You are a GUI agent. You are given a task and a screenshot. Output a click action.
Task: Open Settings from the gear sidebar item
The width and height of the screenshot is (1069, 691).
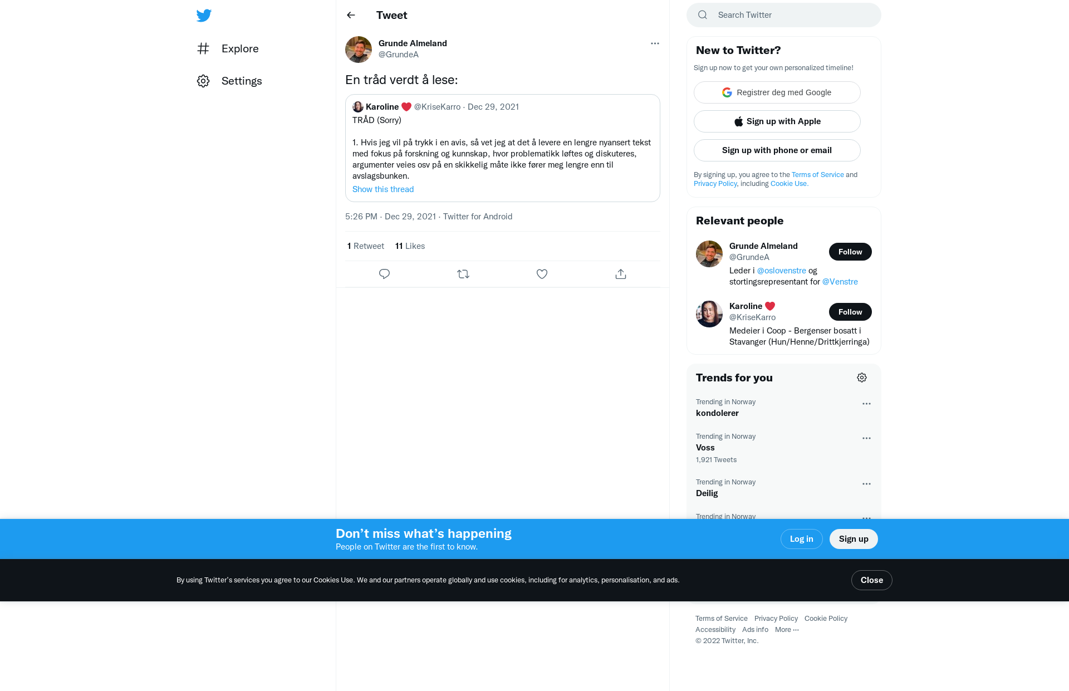point(229,81)
